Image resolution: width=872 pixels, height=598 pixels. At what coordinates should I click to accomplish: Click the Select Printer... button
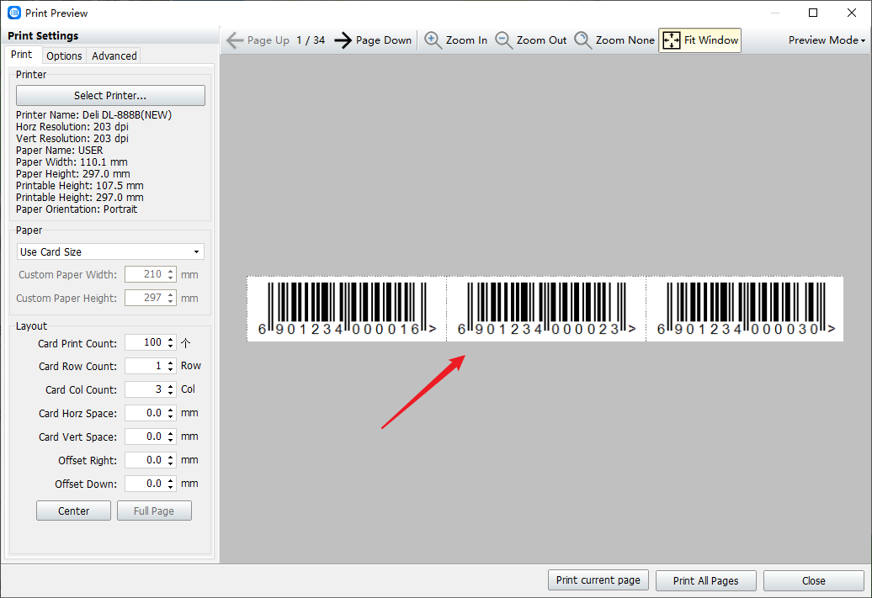coord(110,96)
